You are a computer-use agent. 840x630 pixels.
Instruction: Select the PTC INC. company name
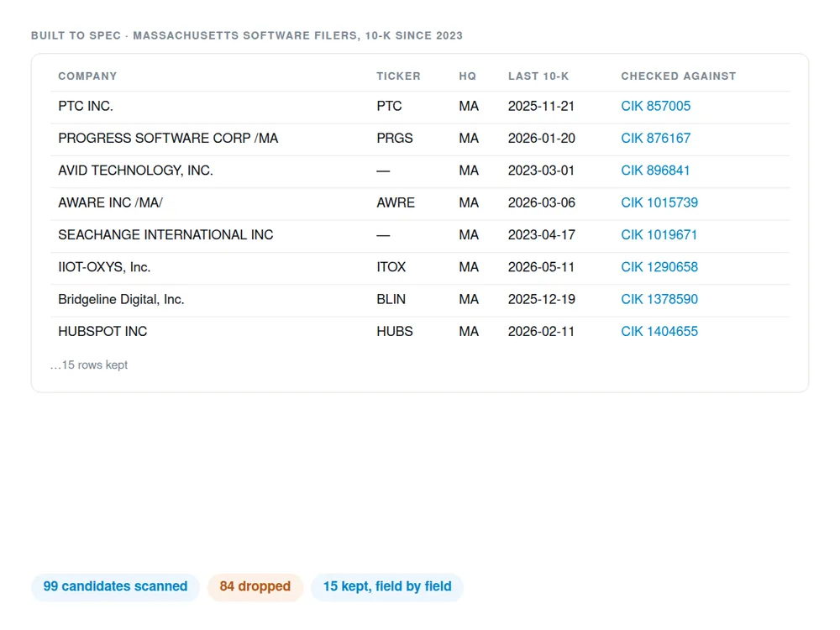(86, 106)
